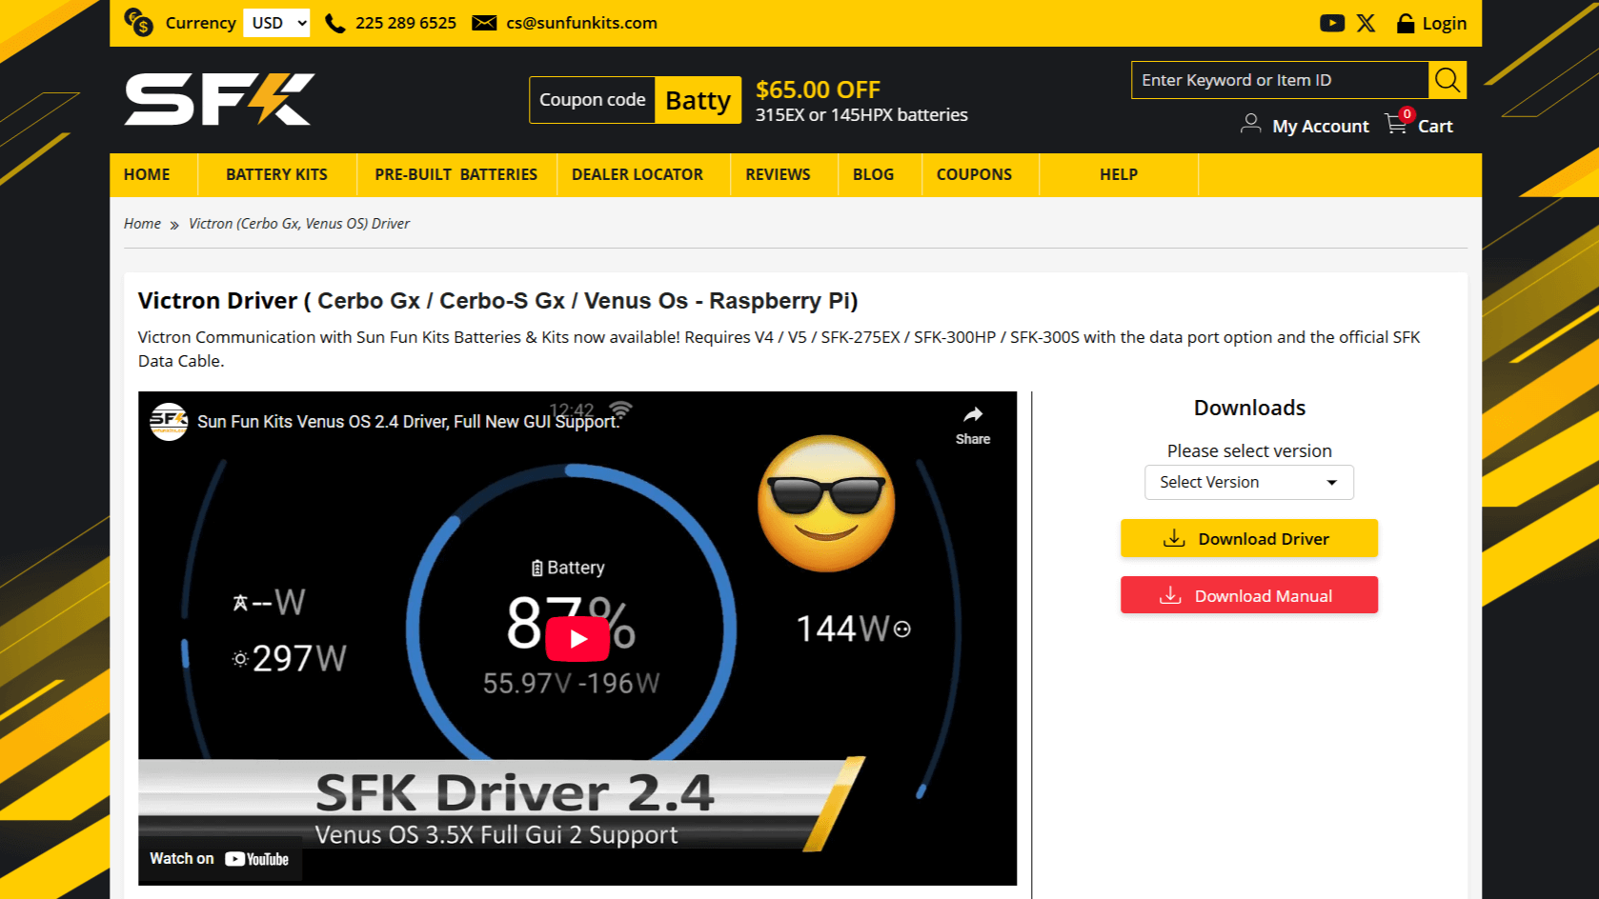
Task: Click the email envelope icon
Action: click(484, 23)
